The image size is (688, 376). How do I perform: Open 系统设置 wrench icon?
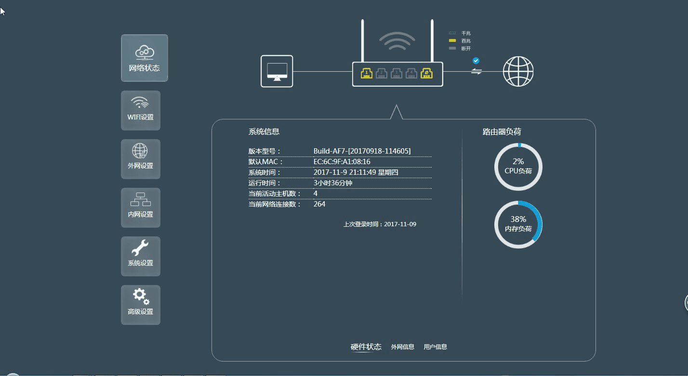(x=140, y=256)
